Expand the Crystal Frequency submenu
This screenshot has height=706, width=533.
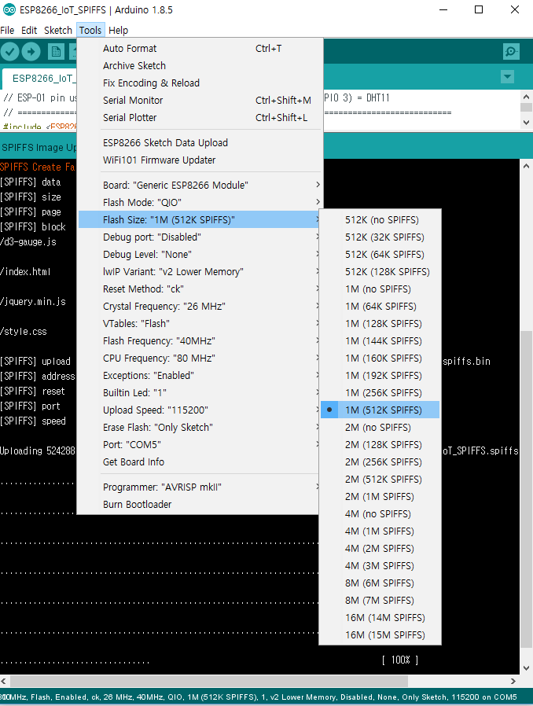tap(200, 307)
